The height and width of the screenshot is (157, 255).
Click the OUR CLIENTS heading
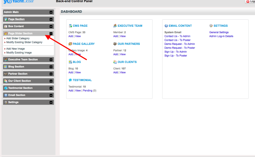[x=127, y=62]
